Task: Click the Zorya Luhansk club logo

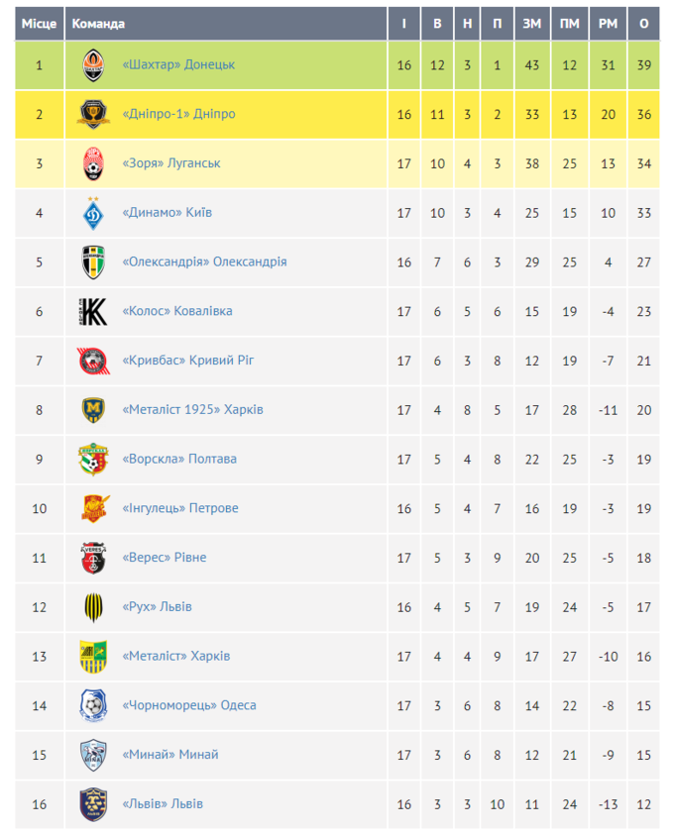Action: (92, 163)
